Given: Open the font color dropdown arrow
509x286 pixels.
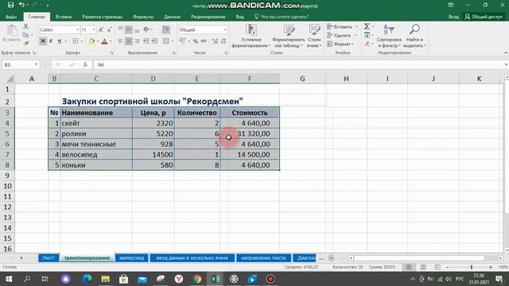Looking at the screenshot, I should (x=111, y=41).
